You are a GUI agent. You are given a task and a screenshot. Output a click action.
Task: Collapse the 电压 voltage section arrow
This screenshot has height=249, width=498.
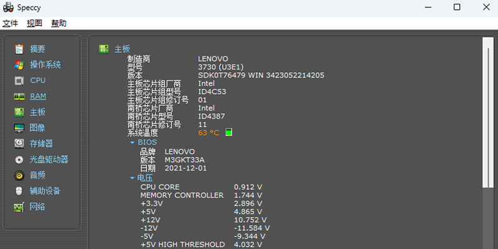133,178
